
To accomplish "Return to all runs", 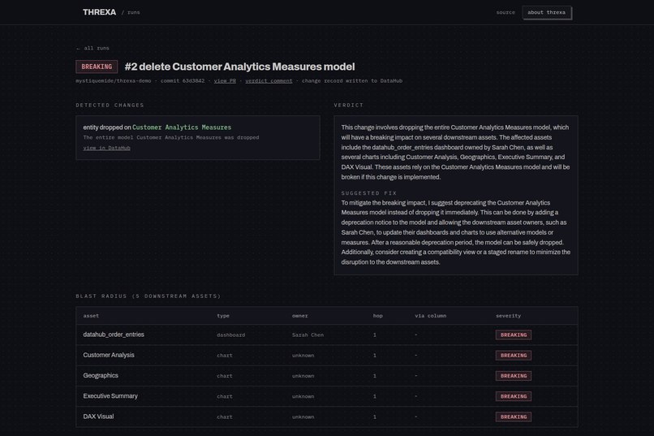I will 93,48.
